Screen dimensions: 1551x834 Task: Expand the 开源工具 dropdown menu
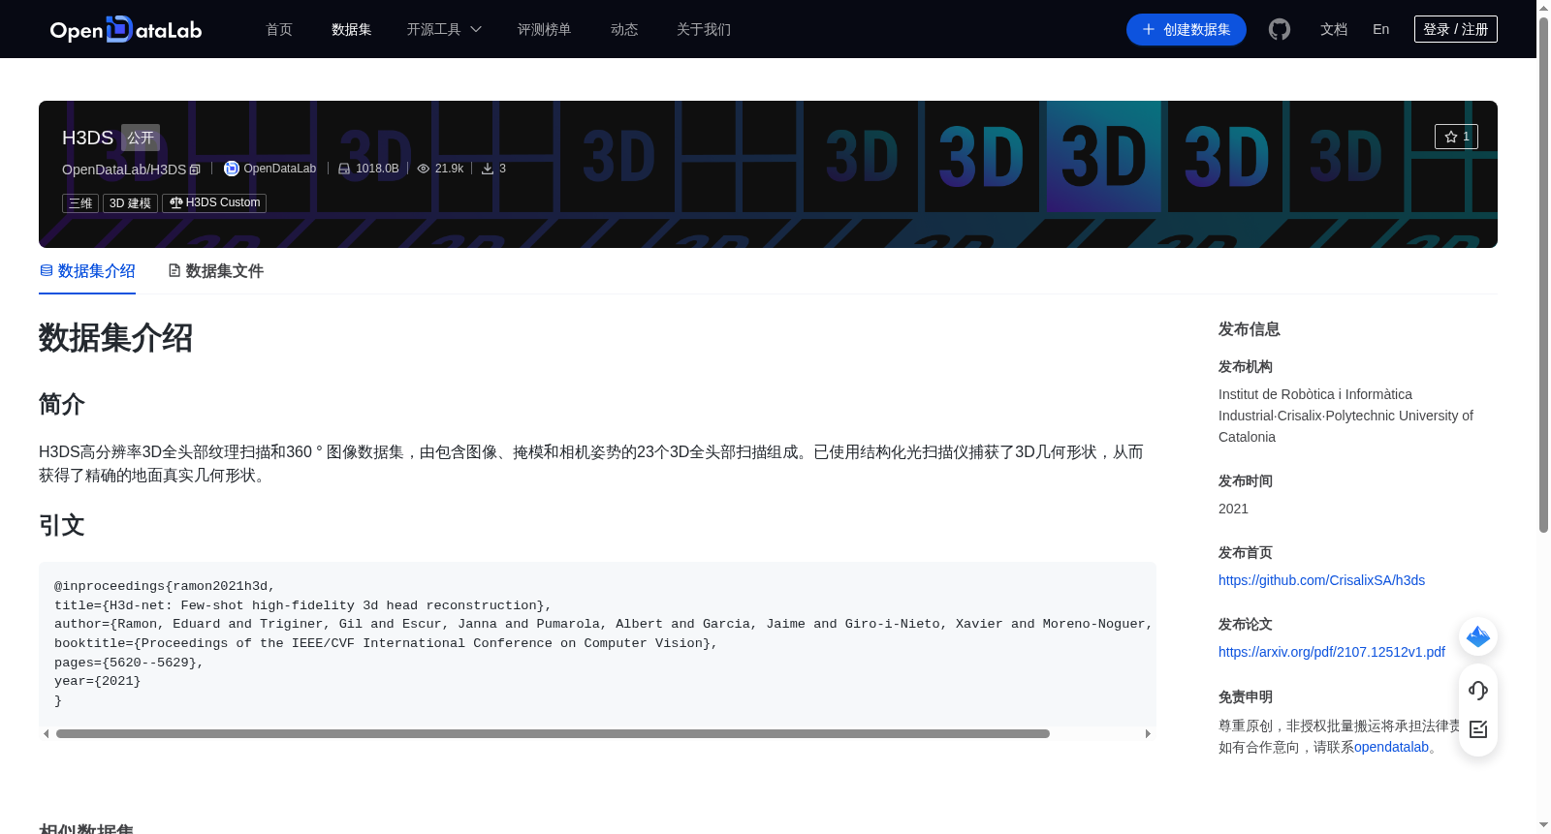pyautogui.click(x=444, y=29)
